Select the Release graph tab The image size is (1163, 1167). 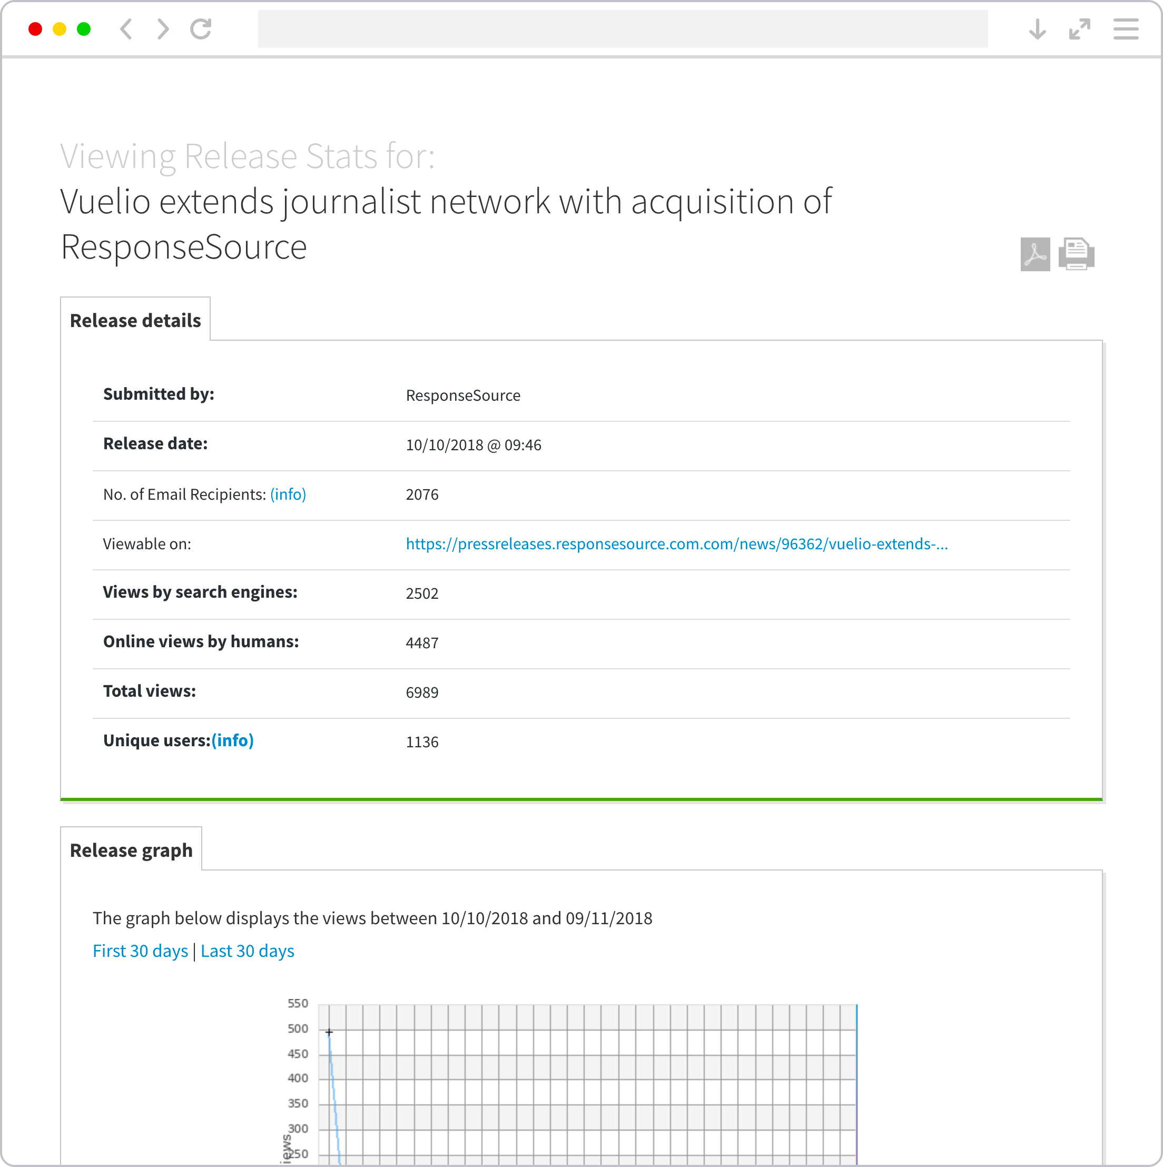click(x=131, y=850)
